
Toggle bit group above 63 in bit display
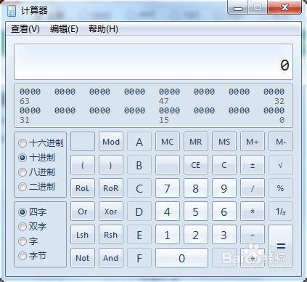(x=30, y=92)
